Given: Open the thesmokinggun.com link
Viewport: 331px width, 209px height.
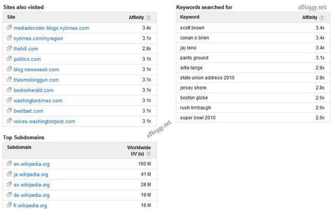Looking at the screenshot, I should pos(36,80).
